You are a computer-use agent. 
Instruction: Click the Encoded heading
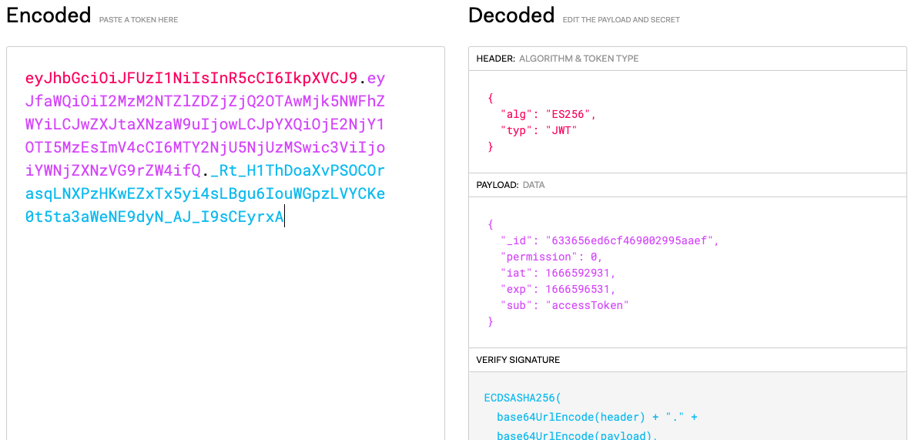point(49,15)
